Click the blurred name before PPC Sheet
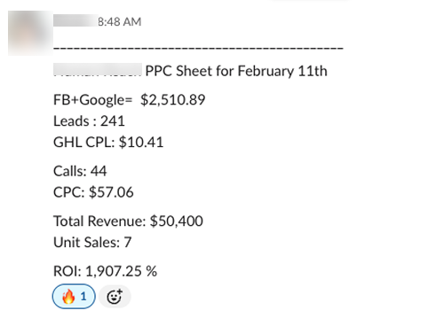 coord(98,70)
